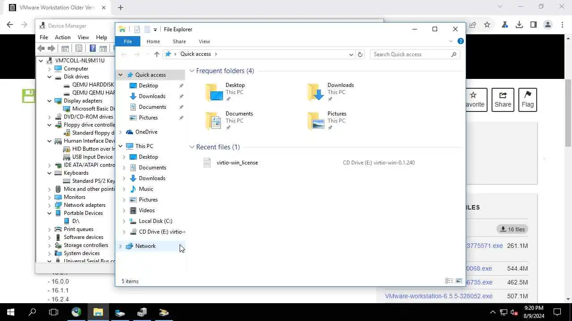The height and width of the screenshot is (321, 572).
Task: Open File tab in File Explorer
Action: (128, 41)
